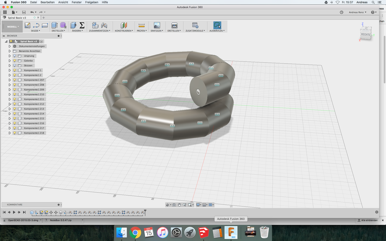Screen dimensions: 386x241
Task: Activate Spiral Basic v3 root radio button
Action: (41, 41)
